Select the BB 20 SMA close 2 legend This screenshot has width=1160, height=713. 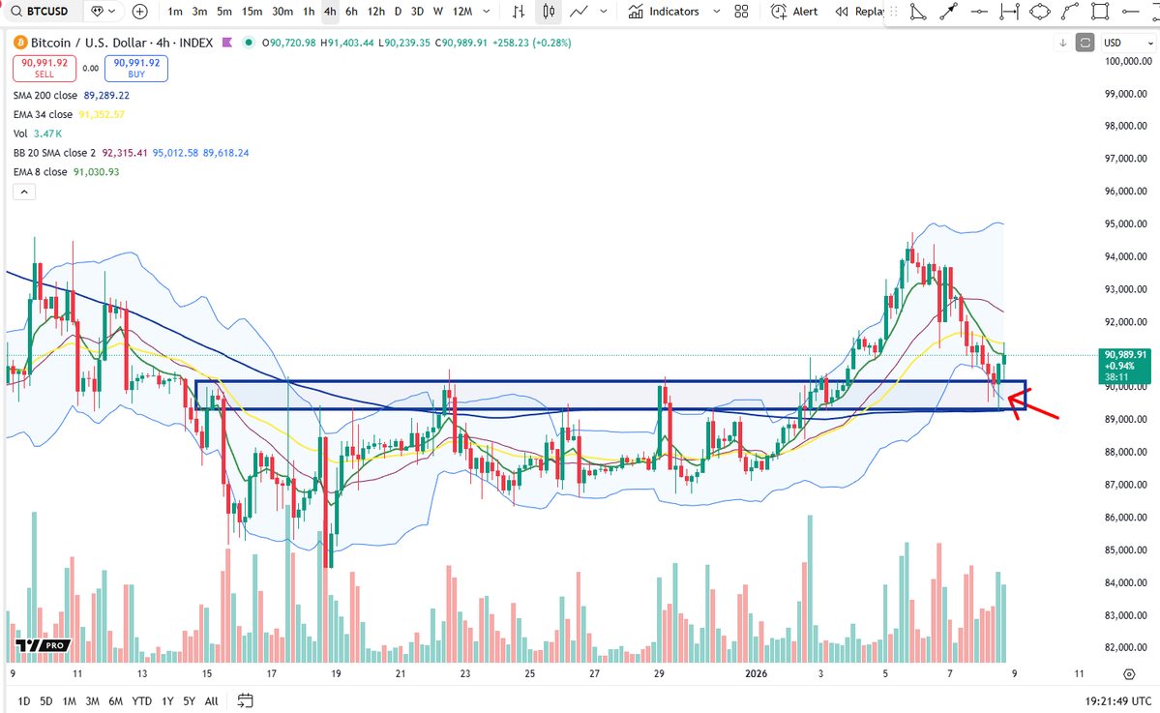click(55, 153)
